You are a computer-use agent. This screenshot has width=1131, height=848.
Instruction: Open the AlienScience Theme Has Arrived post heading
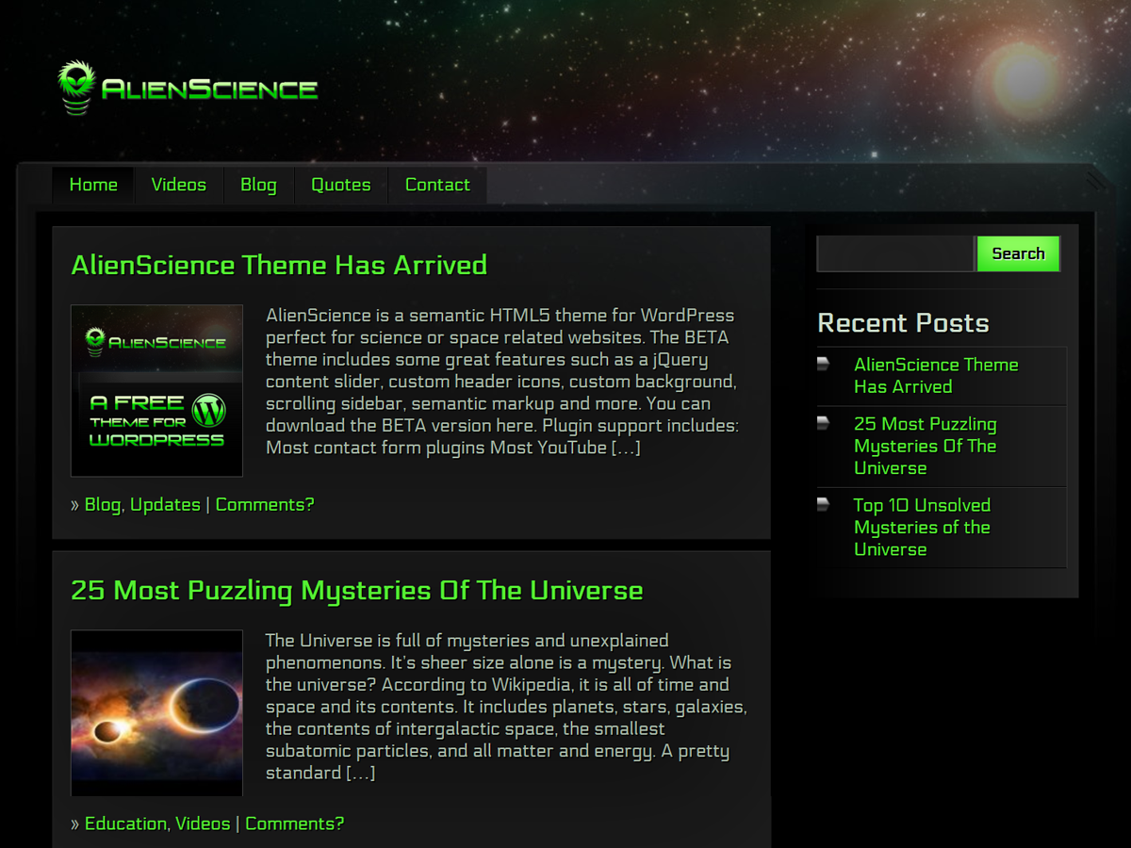(279, 265)
